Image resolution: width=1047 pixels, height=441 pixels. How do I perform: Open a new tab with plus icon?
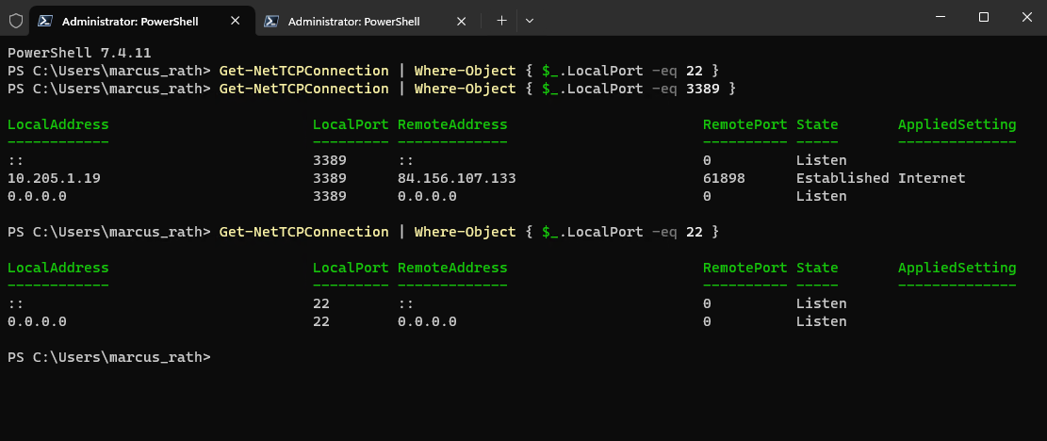(x=501, y=21)
